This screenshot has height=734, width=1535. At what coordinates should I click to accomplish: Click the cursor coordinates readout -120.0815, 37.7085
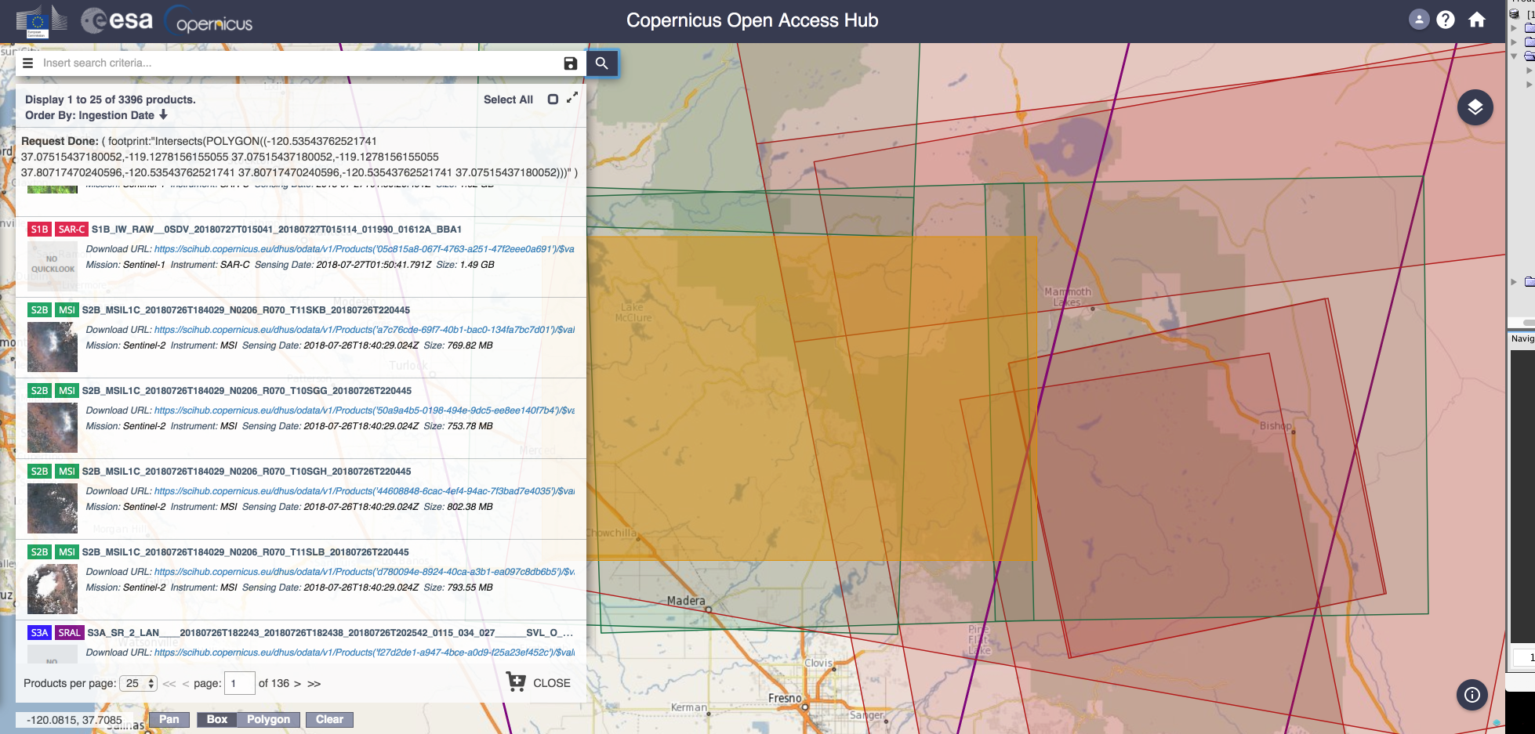click(x=74, y=720)
